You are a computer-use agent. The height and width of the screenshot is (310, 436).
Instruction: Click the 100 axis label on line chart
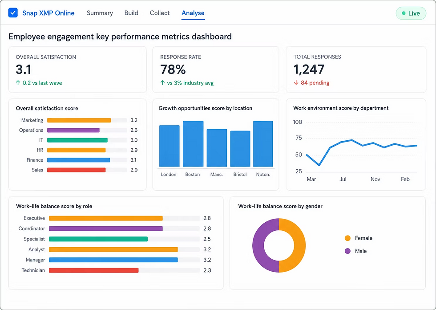[x=298, y=122]
